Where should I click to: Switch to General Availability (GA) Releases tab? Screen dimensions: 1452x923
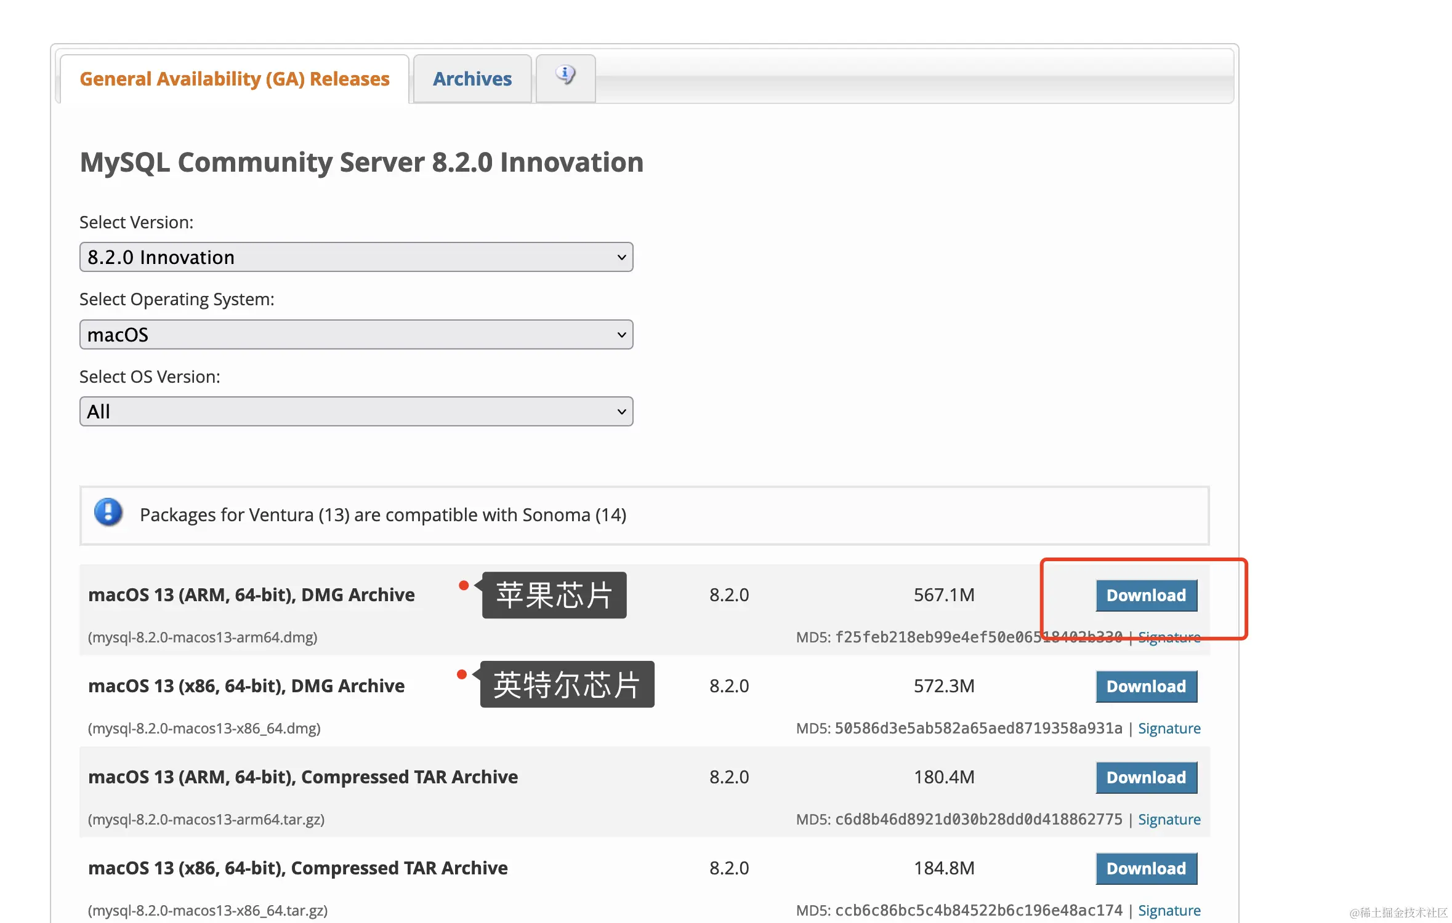(x=235, y=79)
